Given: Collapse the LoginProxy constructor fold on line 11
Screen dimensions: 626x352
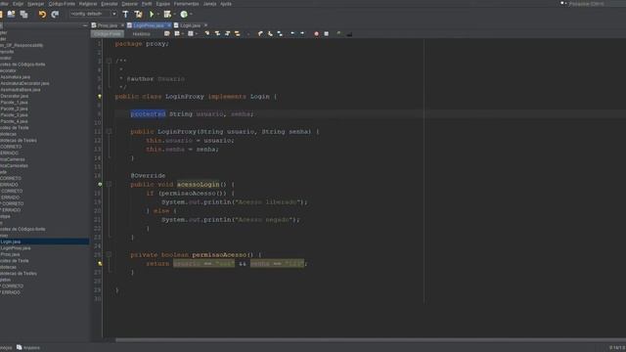Looking at the screenshot, I should click(x=109, y=131).
